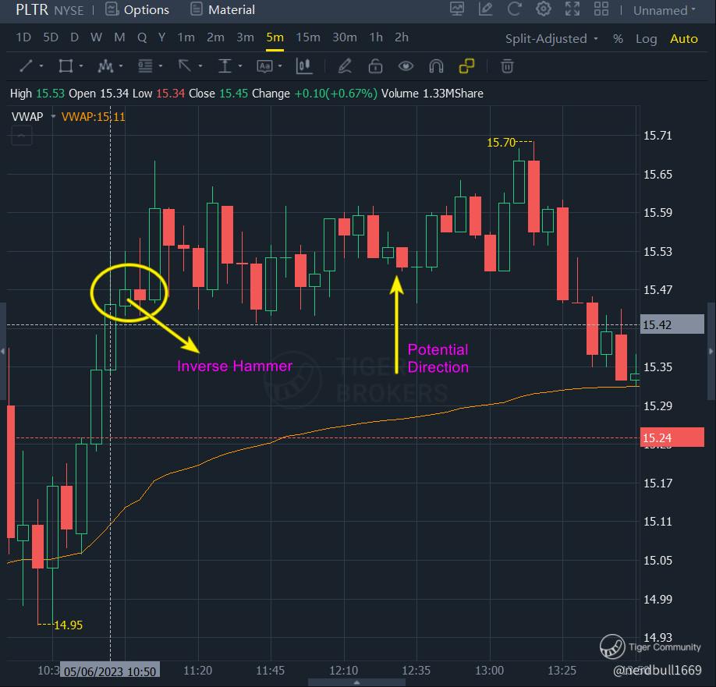Expand the measure tool options arrow

(x=240, y=66)
